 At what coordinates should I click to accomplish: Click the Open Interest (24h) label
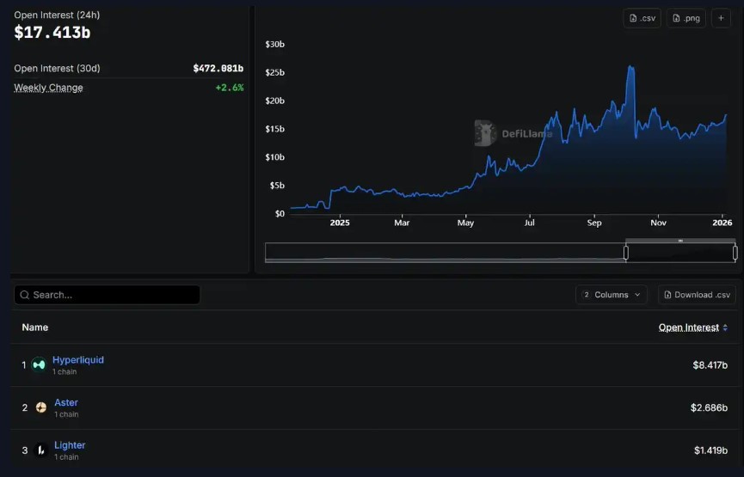[x=57, y=15]
